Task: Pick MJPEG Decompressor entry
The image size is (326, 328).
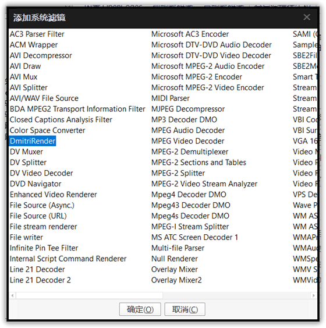Action: tap(188, 109)
